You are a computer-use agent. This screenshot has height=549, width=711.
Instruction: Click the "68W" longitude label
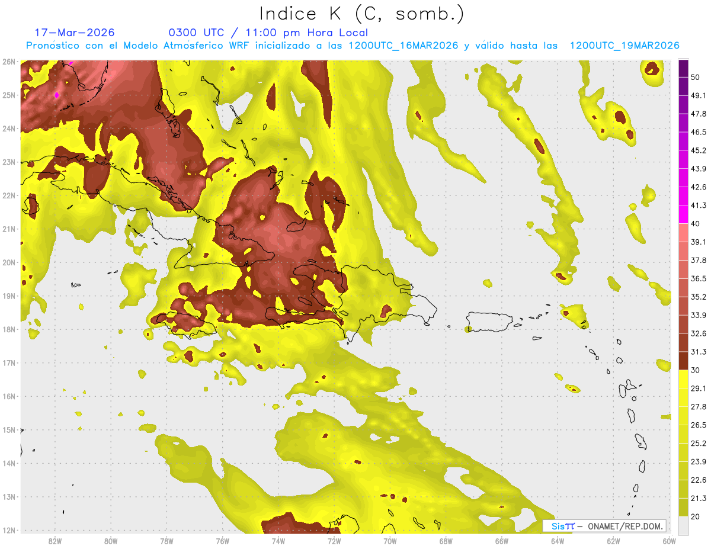pyautogui.click(x=446, y=541)
